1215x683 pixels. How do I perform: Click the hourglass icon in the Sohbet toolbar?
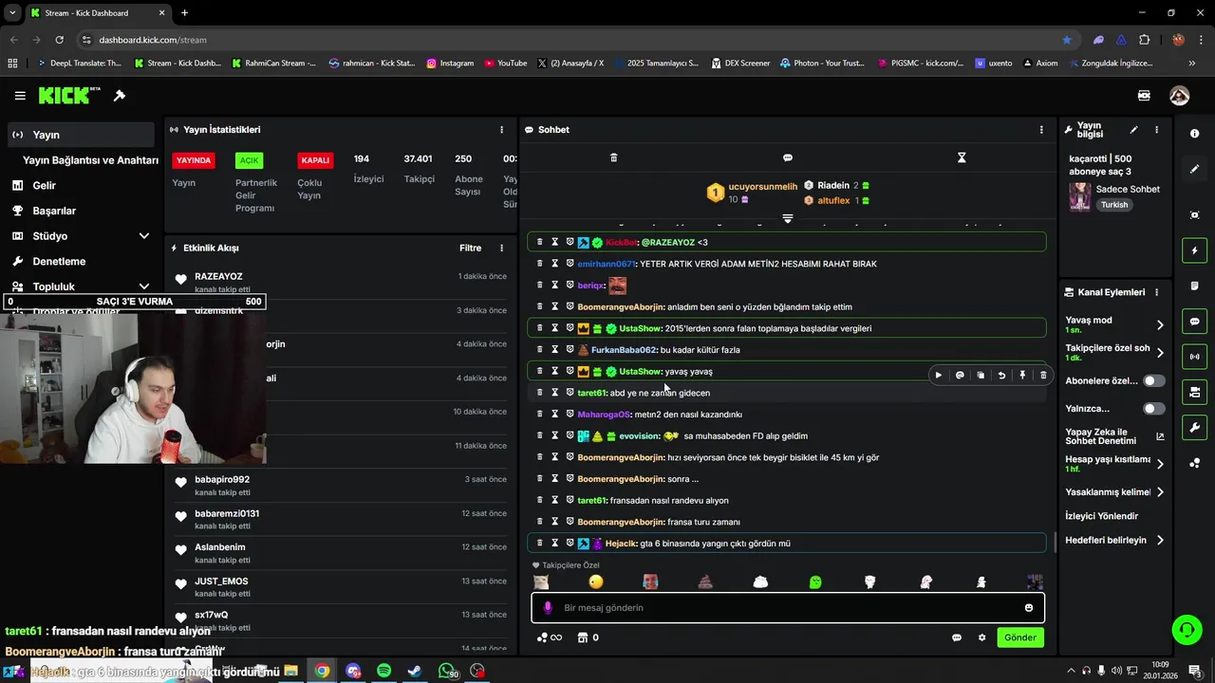click(962, 157)
